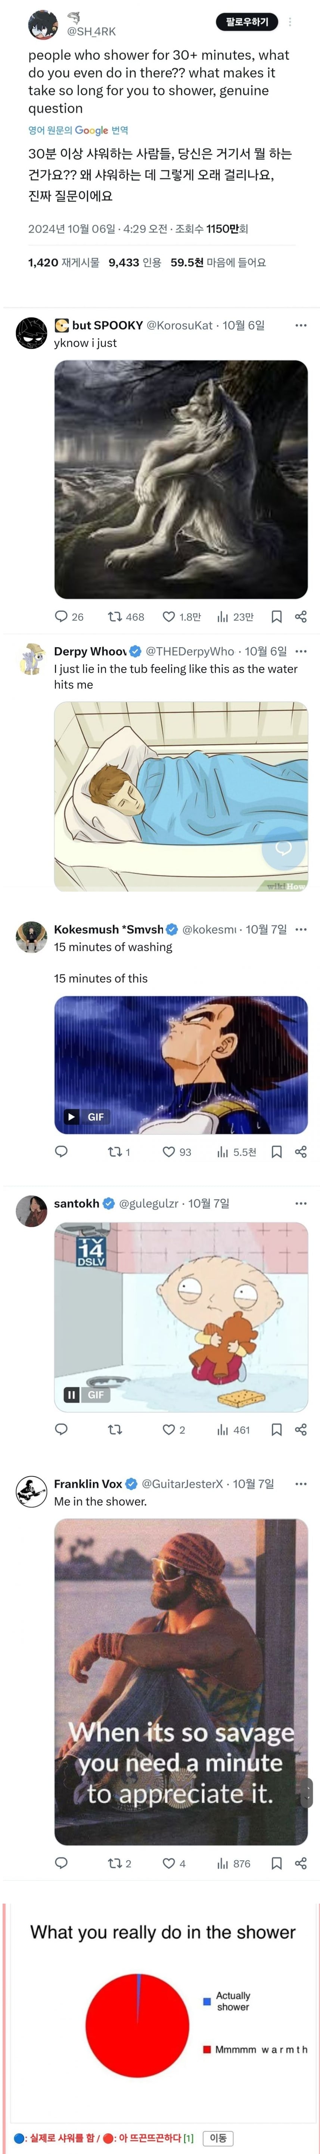Bookmark the KorosuKat werewolf reply
This screenshot has width=320, height=2154.
tap(277, 616)
